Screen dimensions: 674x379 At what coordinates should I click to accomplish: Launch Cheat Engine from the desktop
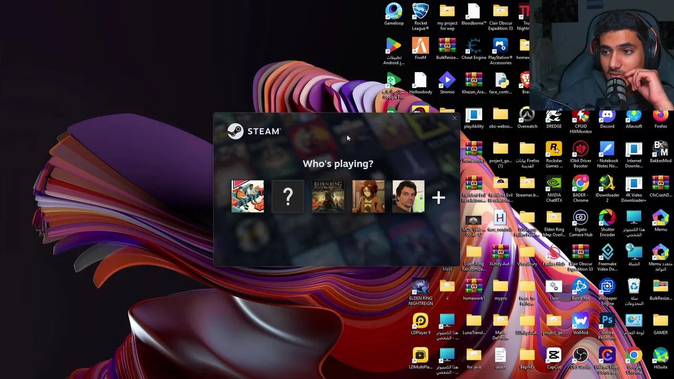pyautogui.click(x=474, y=49)
